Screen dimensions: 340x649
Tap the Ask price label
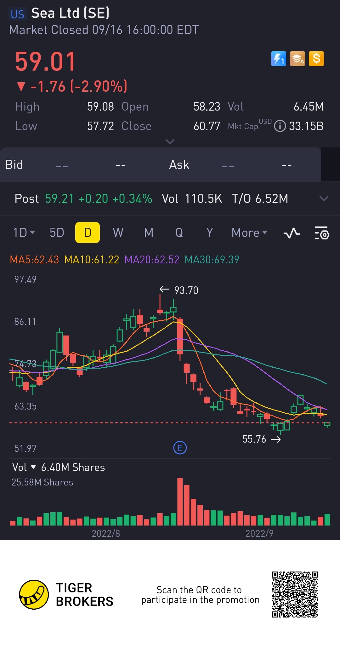point(179,164)
